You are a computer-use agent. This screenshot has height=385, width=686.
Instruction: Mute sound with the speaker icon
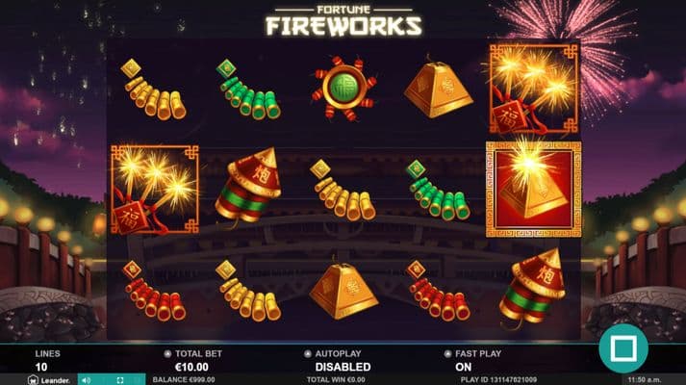tap(87, 380)
